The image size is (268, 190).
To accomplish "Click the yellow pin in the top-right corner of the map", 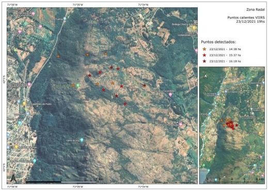I will click(194, 27).
